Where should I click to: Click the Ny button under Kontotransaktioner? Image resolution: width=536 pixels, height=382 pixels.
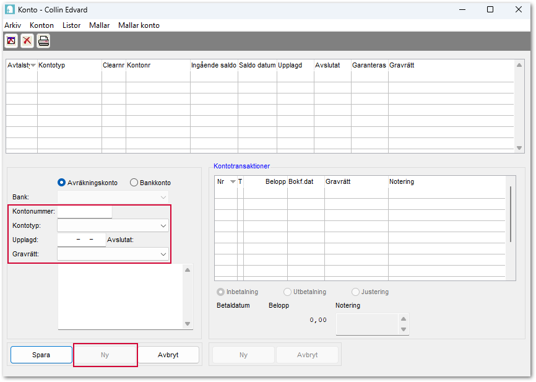243,355
